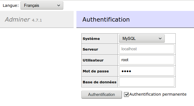Click the Langue: label text
This screenshot has width=194, height=106.
11,5
